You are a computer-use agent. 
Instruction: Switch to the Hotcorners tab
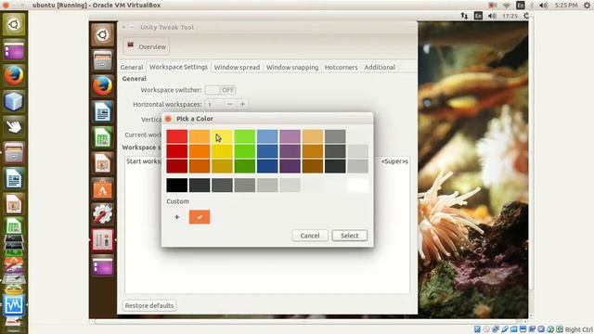click(341, 68)
